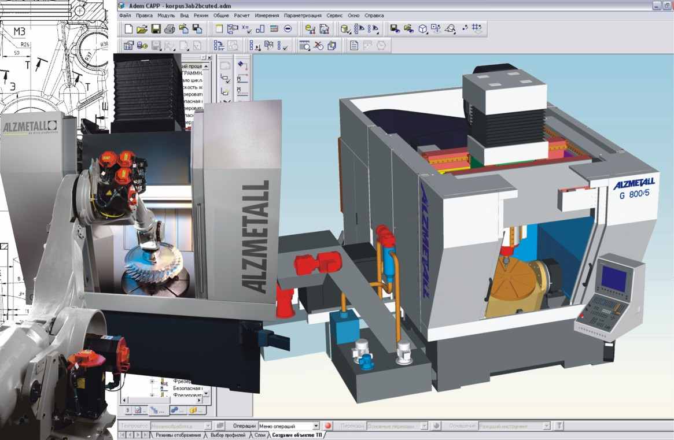
Task: Switch to the Режимы отображения tab
Action: 178,436
